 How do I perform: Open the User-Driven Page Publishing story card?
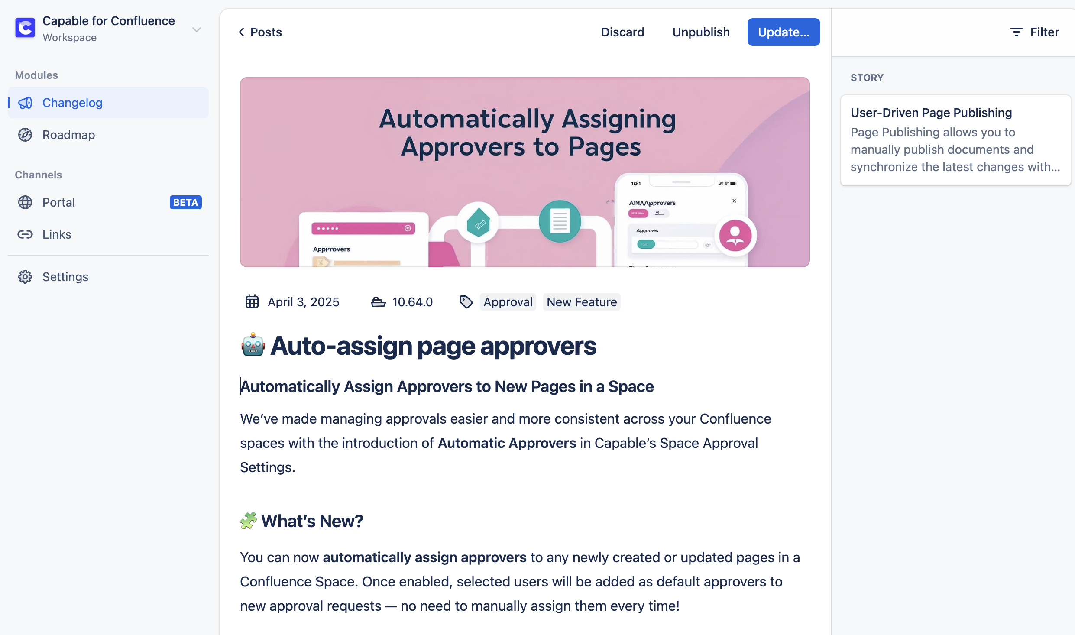point(955,140)
